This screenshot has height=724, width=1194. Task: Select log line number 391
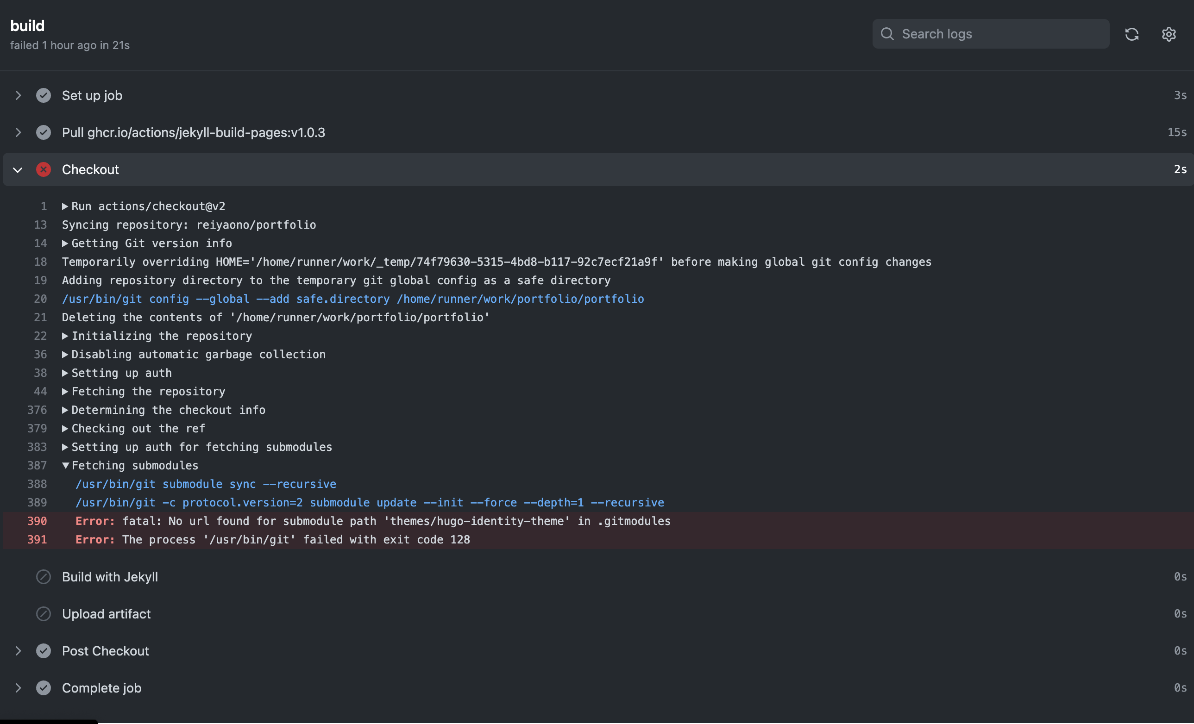pyautogui.click(x=38, y=539)
